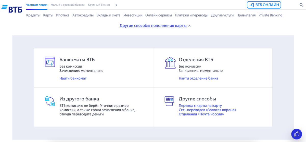Open the Кредиты menu
The width and height of the screenshot is (306, 142).
pyautogui.click(x=33, y=15)
